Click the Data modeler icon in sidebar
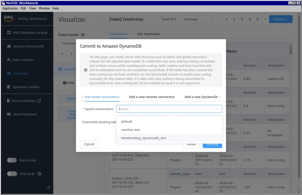Viewport: 302px width, 195px height. [9, 60]
